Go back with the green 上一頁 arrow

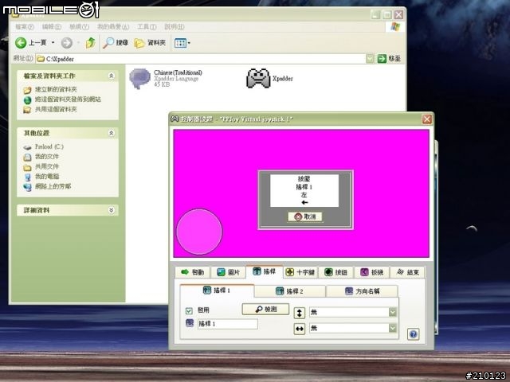click(21, 42)
